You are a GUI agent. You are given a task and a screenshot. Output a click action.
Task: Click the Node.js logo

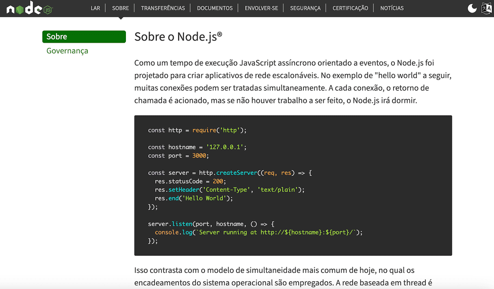tap(29, 9)
